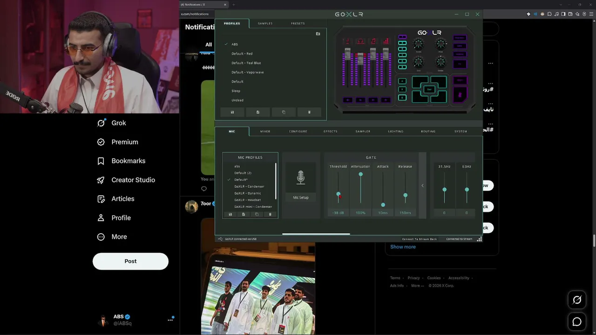596x335 pixels.
Task: Switch to the Samples tab
Action: click(x=265, y=23)
